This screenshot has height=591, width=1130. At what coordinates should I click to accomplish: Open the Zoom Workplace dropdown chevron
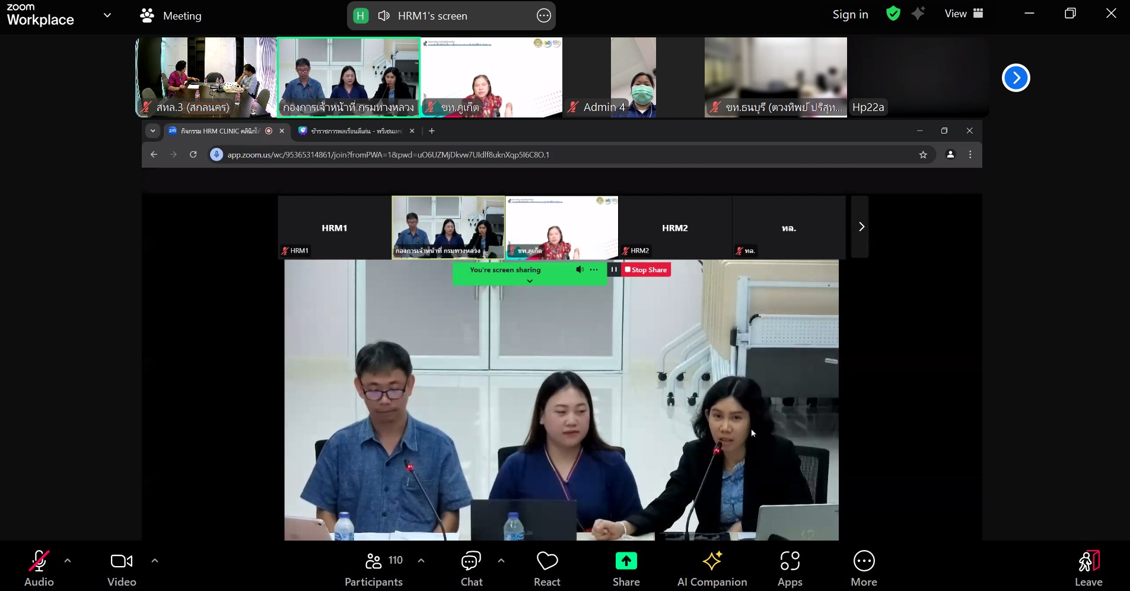tap(107, 15)
